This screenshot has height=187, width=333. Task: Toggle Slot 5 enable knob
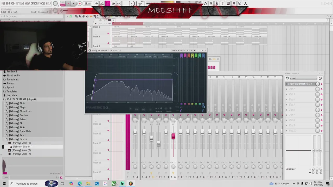pyautogui.click(x=317, y=105)
